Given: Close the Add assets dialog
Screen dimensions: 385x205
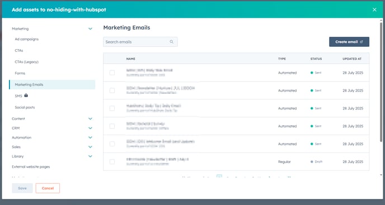Looking at the screenshot, I should coord(374,9).
